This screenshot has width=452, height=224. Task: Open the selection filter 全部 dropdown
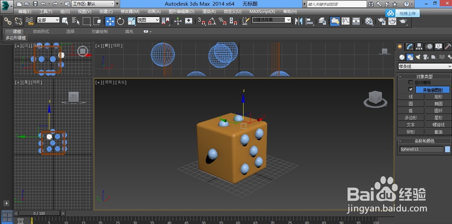click(x=48, y=20)
